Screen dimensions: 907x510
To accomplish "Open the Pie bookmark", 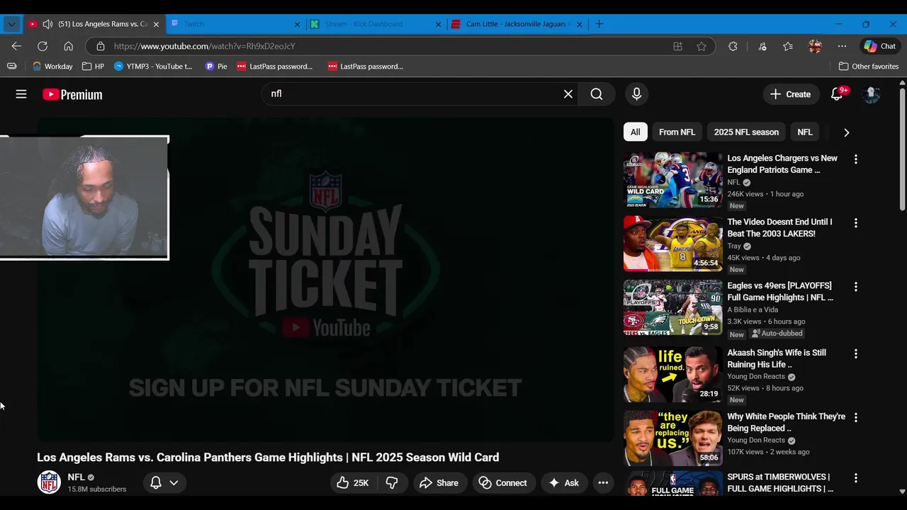I will [x=216, y=67].
